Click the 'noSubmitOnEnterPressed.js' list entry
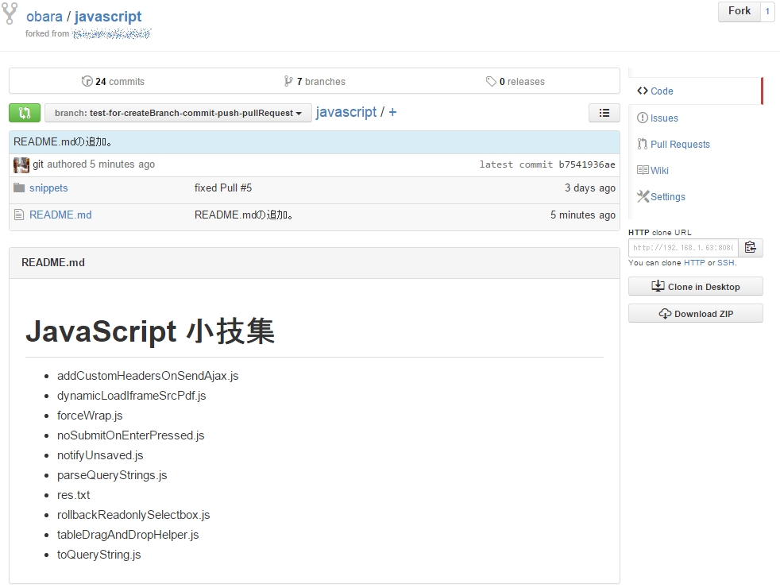The height and width of the screenshot is (588, 780). pos(131,435)
